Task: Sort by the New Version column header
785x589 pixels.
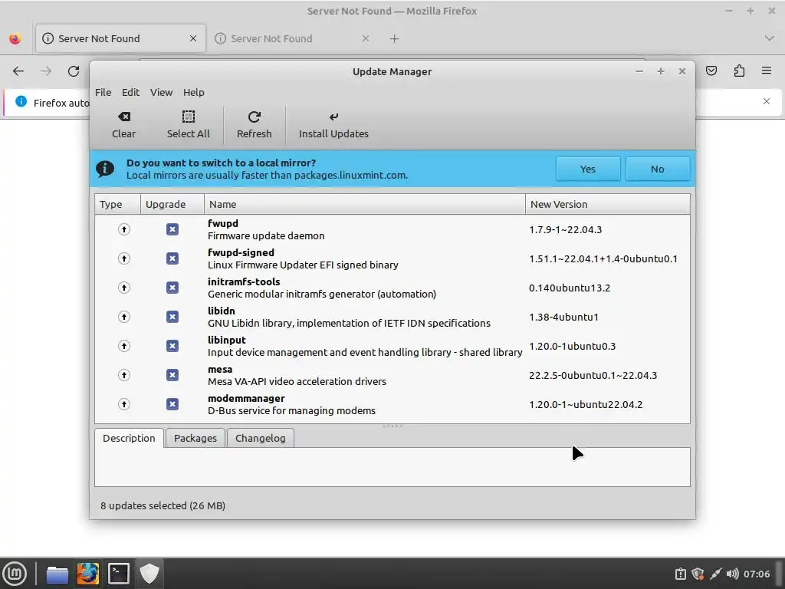Action: (x=608, y=204)
